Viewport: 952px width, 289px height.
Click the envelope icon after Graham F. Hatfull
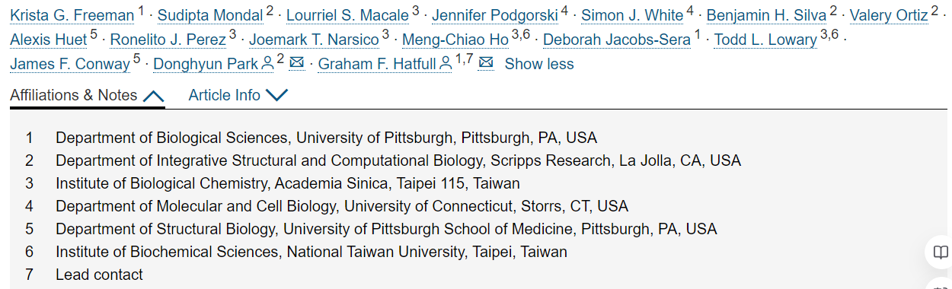click(x=486, y=63)
